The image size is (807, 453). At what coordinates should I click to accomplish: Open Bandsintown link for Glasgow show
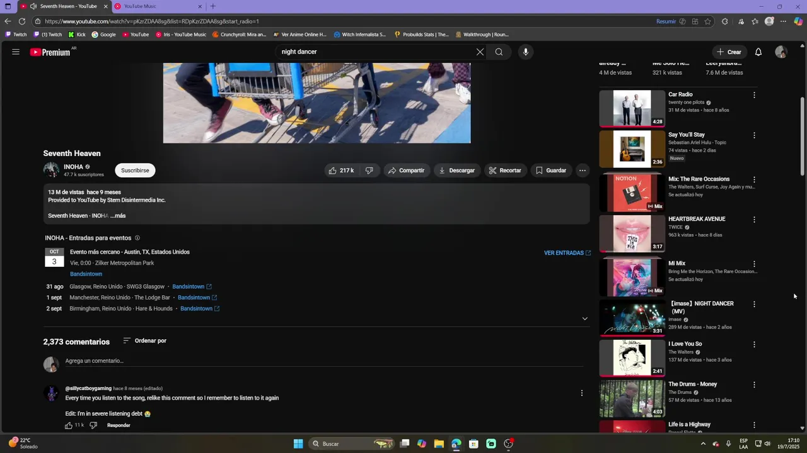[x=192, y=287]
